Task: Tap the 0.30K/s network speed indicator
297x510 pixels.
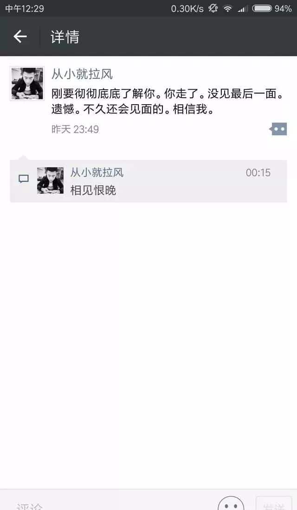Action: click(x=187, y=8)
